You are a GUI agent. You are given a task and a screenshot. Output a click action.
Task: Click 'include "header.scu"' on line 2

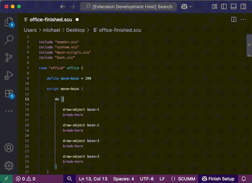(59, 42)
